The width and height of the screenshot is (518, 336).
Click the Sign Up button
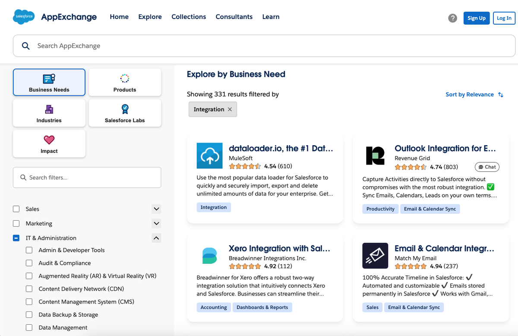477,18
